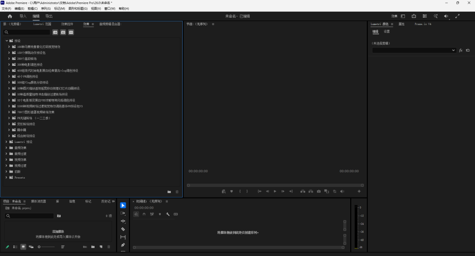Click the Quick Export share icon
This screenshot has height=256, width=475.
tap(414, 16)
